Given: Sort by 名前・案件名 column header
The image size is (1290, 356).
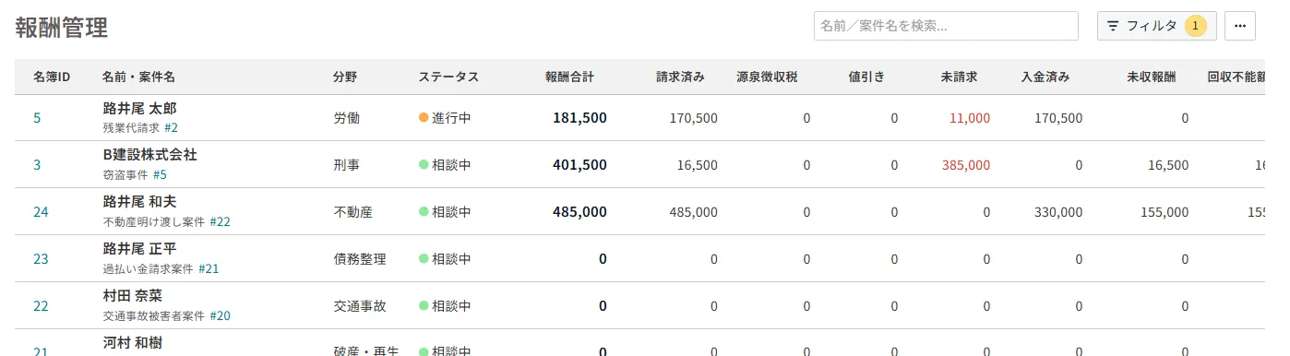Looking at the screenshot, I should 139,77.
